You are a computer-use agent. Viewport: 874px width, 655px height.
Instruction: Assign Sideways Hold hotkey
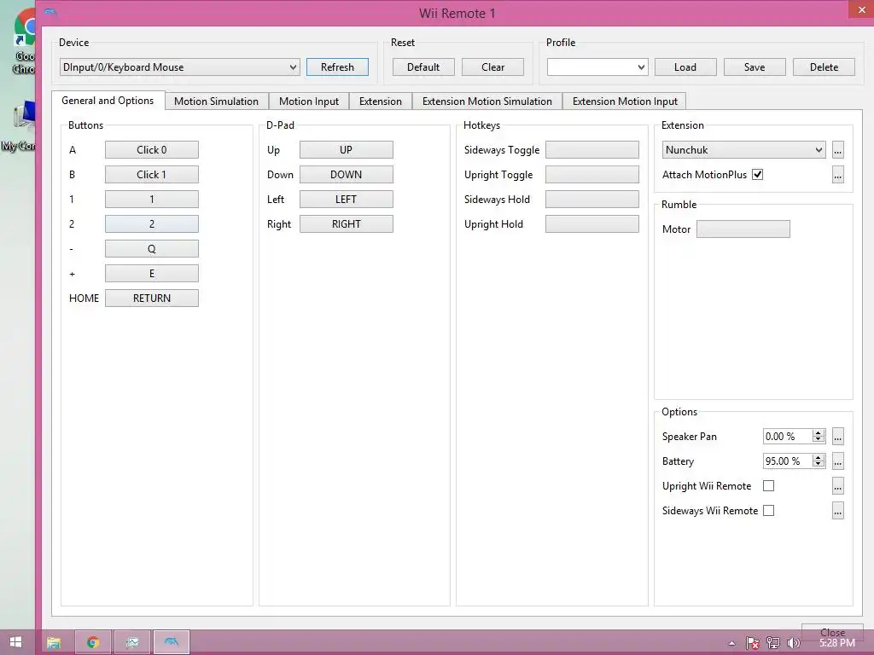click(x=592, y=200)
